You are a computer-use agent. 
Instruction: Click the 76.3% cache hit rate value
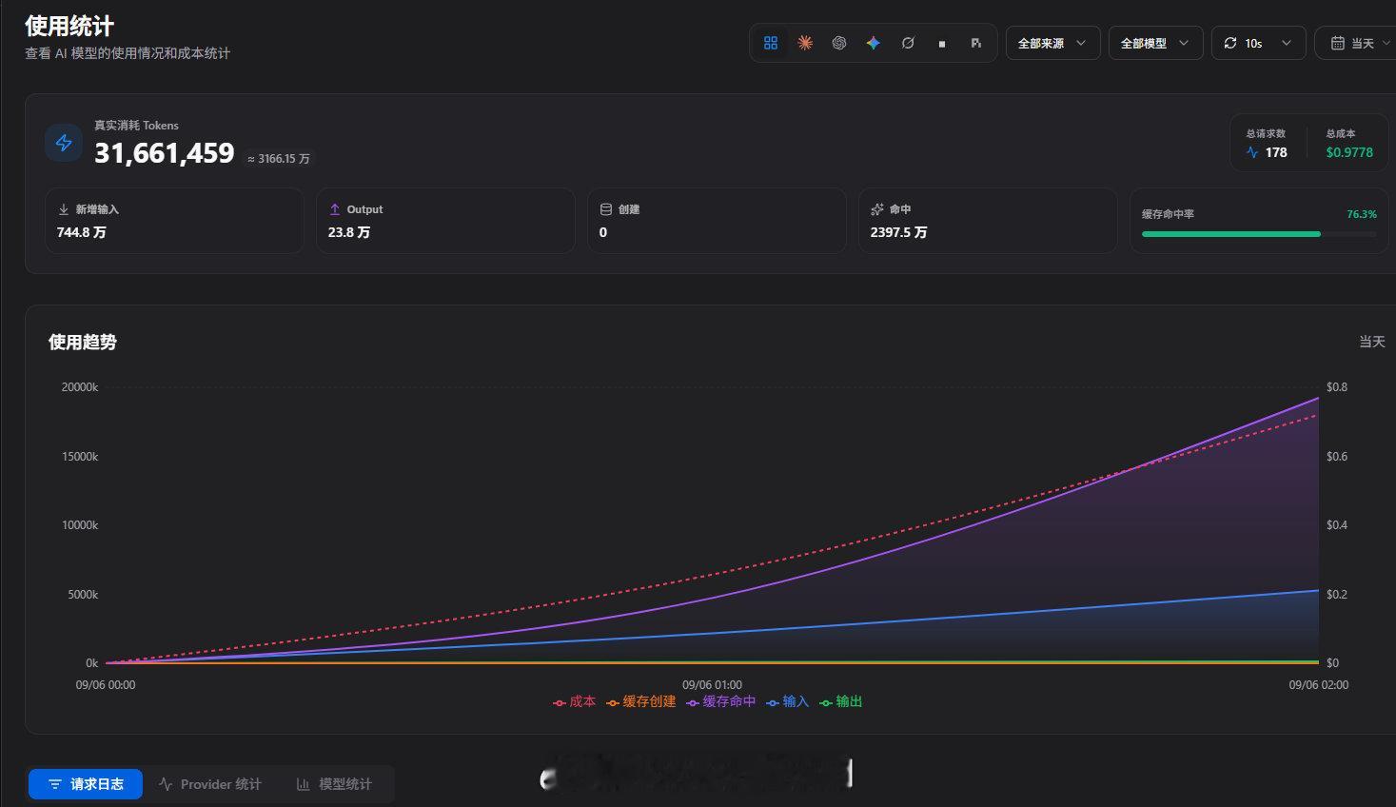click(x=1362, y=214)
